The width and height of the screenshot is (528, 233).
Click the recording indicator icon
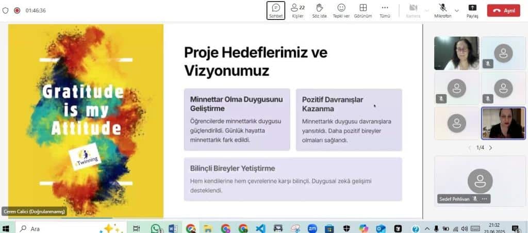pyautogui.click(x=17, y=10)
